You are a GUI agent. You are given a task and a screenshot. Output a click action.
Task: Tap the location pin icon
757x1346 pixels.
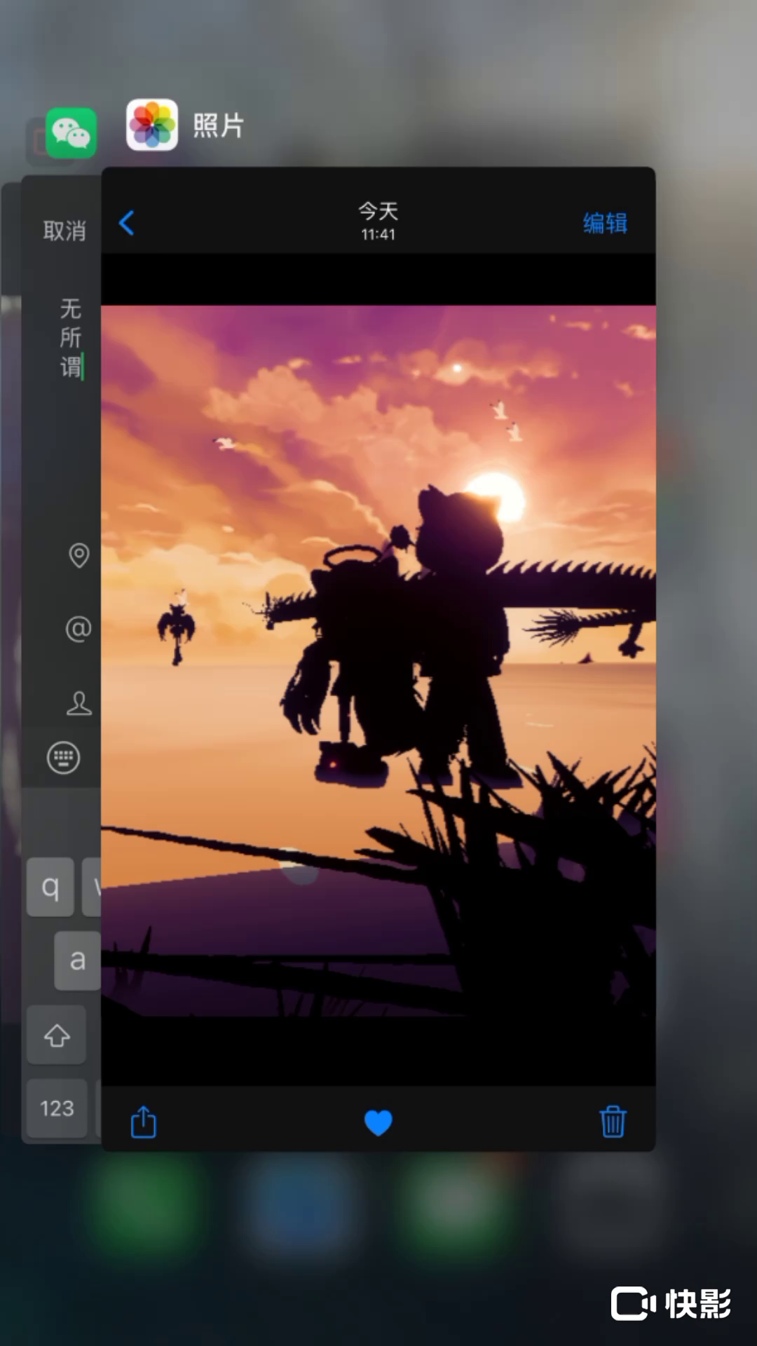[79, 555]
